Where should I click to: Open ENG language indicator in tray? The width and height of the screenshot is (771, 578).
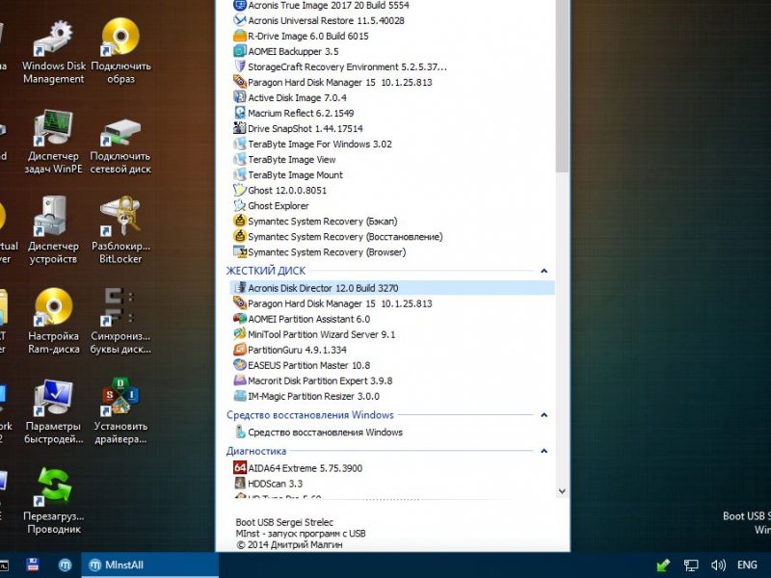coord(747,565)
